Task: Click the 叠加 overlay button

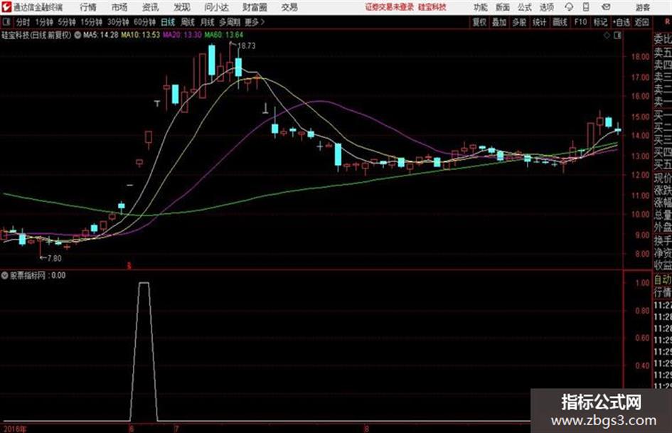Action: (499, 22)
